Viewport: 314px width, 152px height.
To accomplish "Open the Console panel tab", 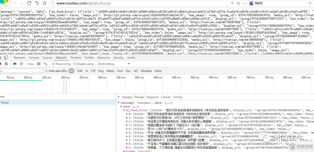I will coord(34,58).
